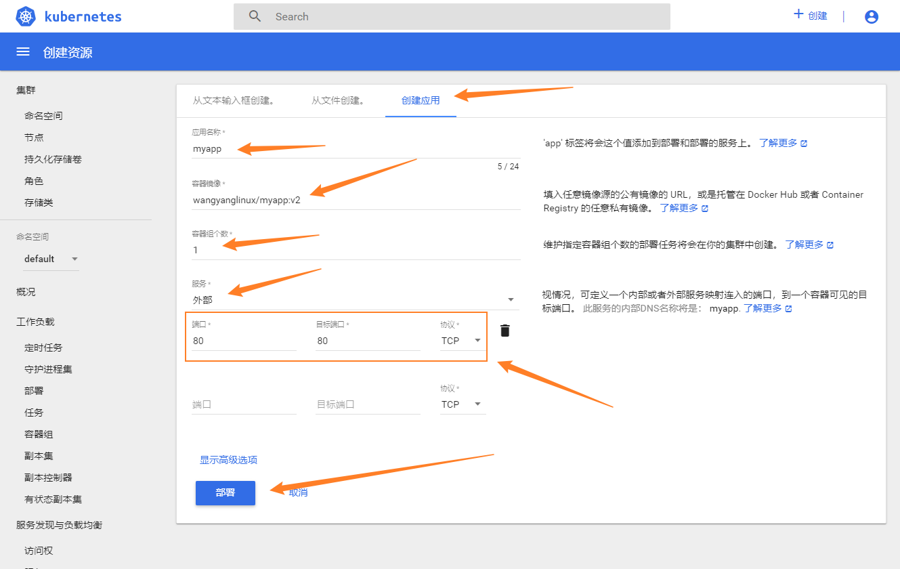This screenshot has width=900, height=569.
Task: Click the user account avatar icon
Action: point(872,17)
